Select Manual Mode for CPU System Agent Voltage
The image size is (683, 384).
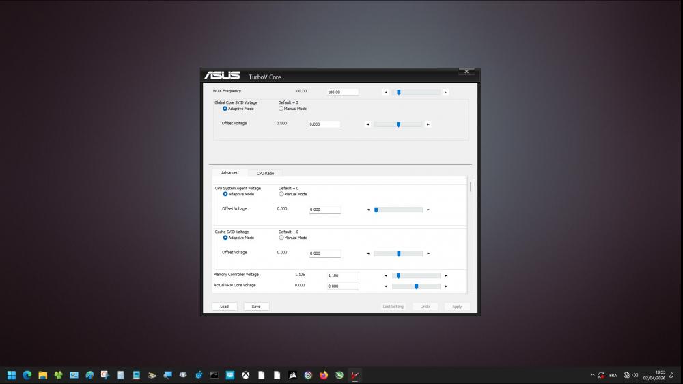coord(281,194)
